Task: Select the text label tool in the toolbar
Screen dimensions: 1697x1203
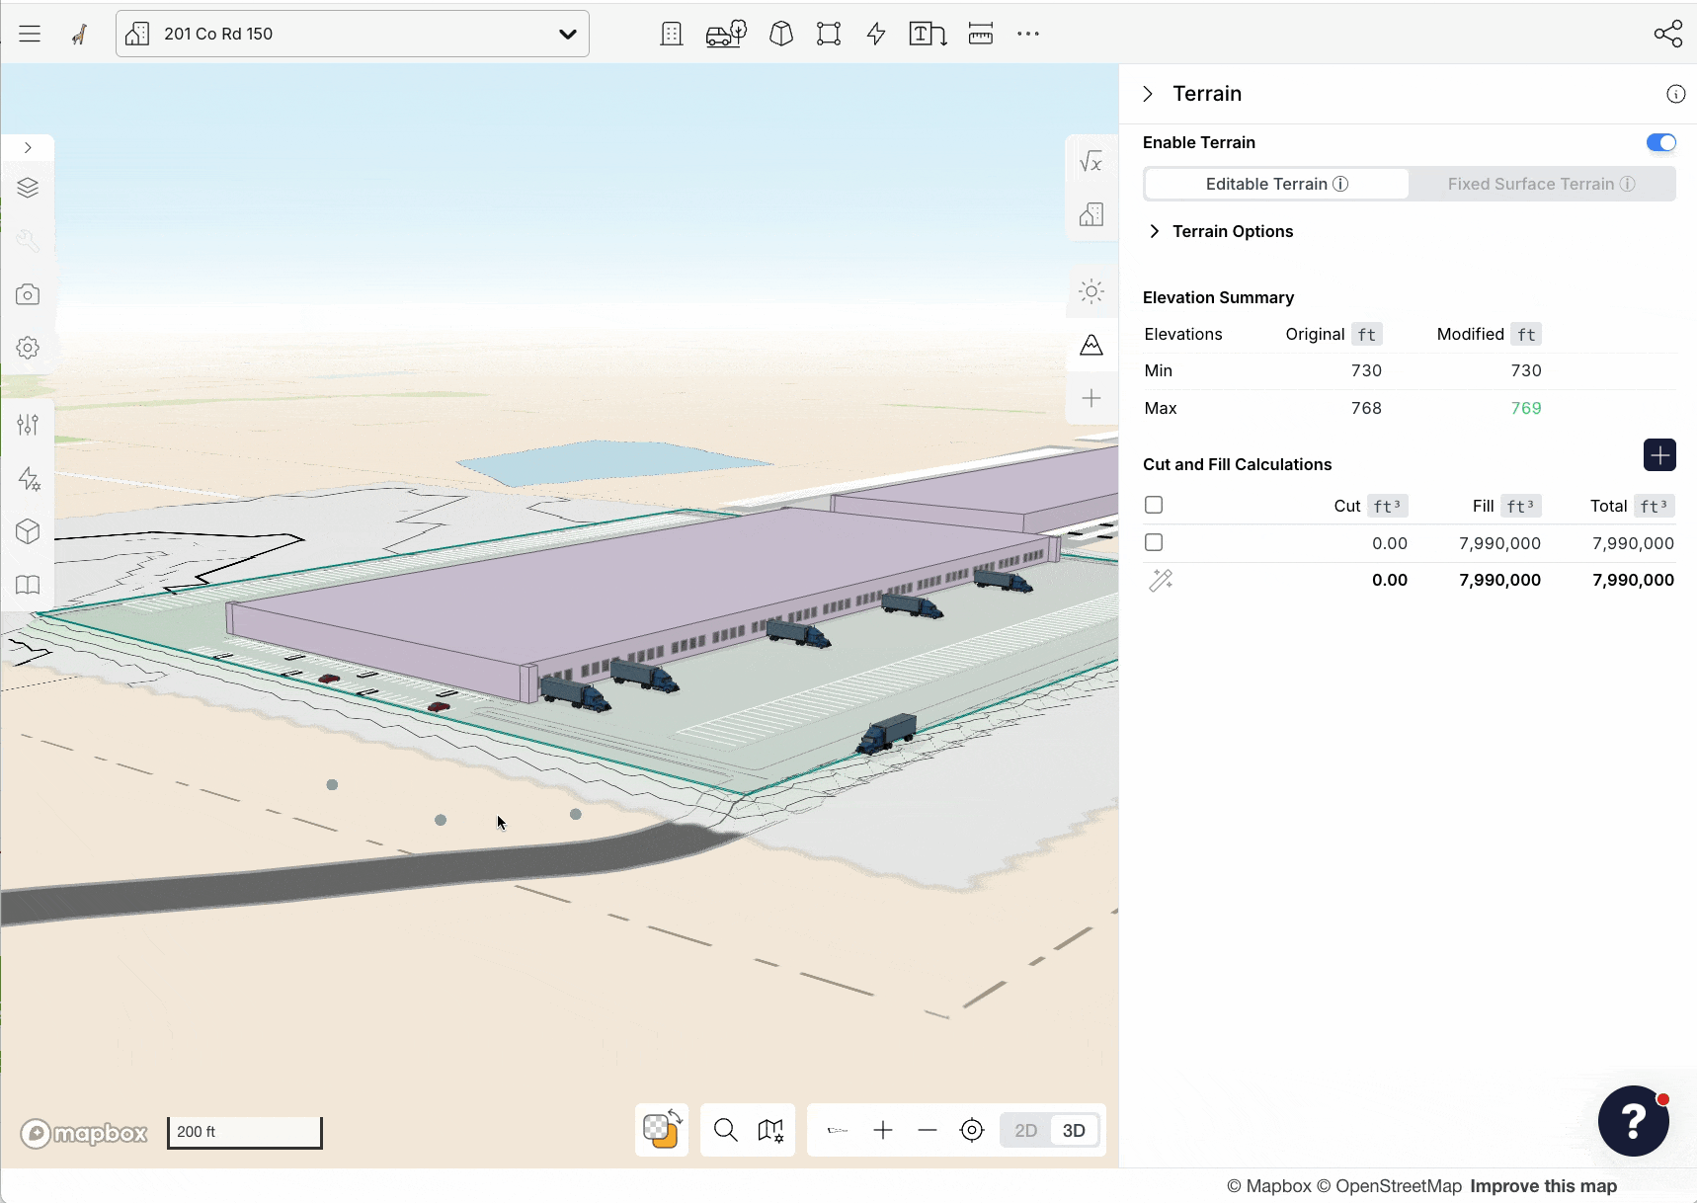Action: [928, 33]
